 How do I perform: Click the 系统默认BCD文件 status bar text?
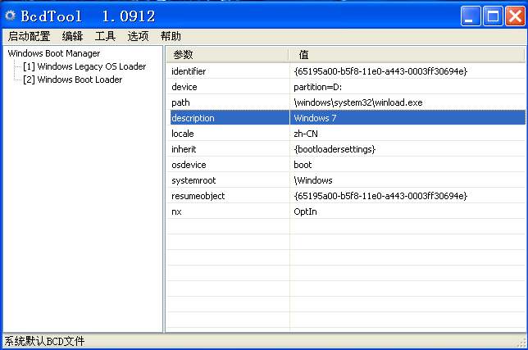point(44,341)
